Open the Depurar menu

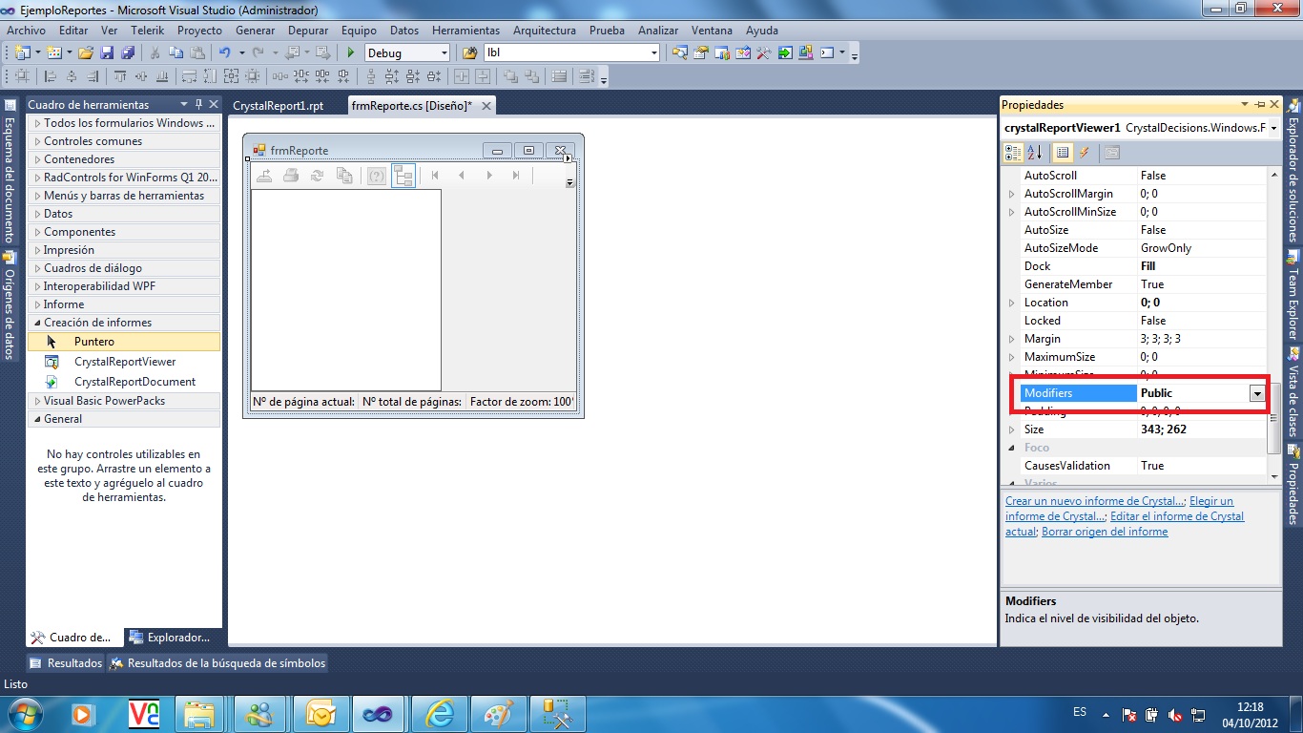[308, 31]
